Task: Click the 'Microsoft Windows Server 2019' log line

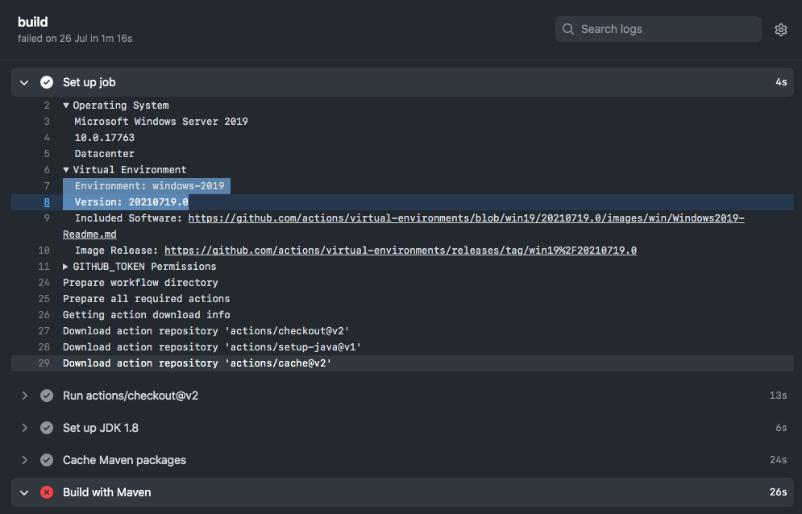Action: pyautogui.click(x=161, y=122)
